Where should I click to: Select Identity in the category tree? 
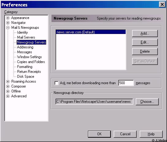22,32
